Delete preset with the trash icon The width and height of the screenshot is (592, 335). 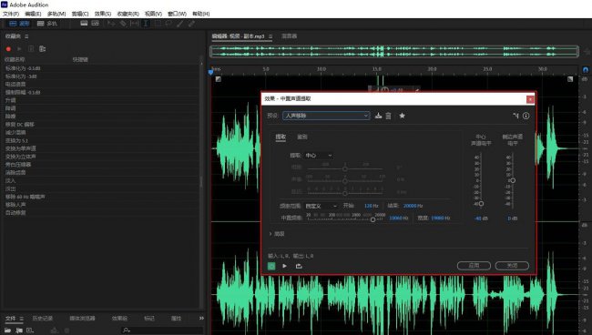click(x=388, y=116)
